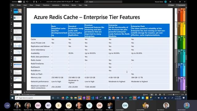Open PowerPoint from the taskbar
Screen dimensions: 197x111
[x=135, y=98]
